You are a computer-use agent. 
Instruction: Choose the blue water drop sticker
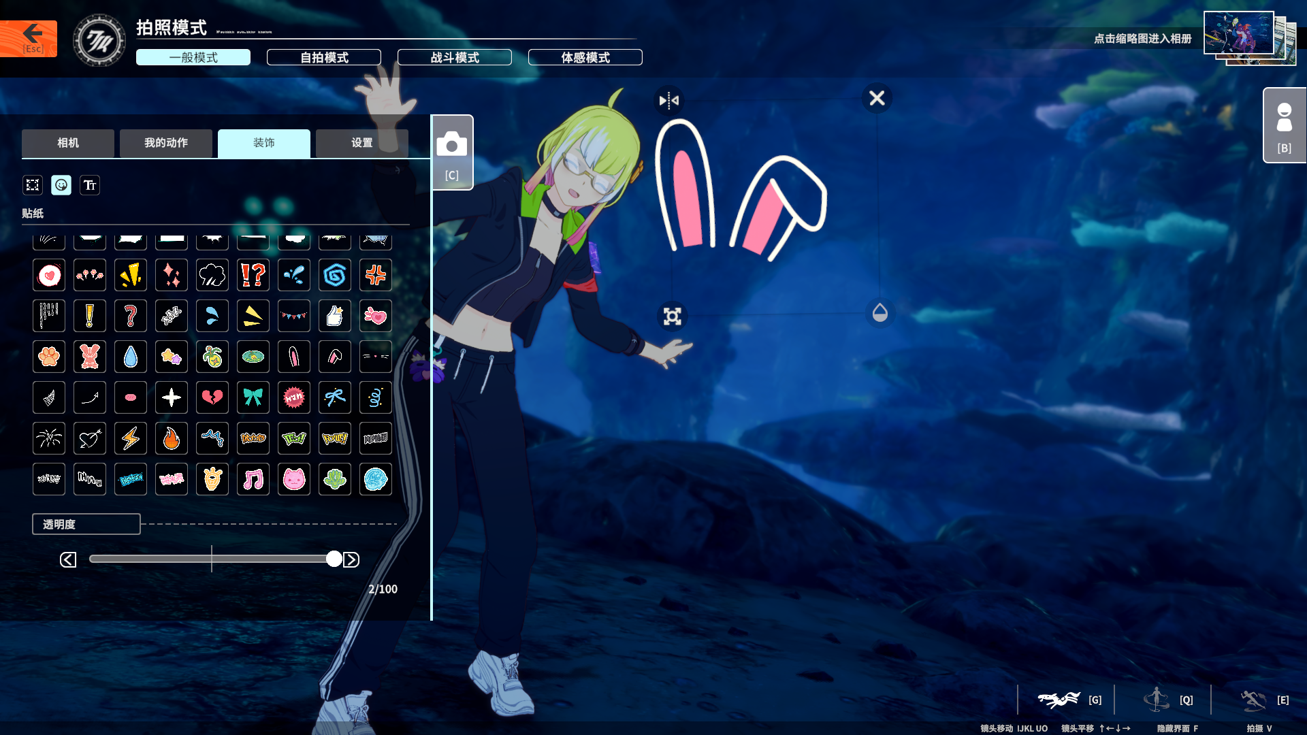point(131,357)
